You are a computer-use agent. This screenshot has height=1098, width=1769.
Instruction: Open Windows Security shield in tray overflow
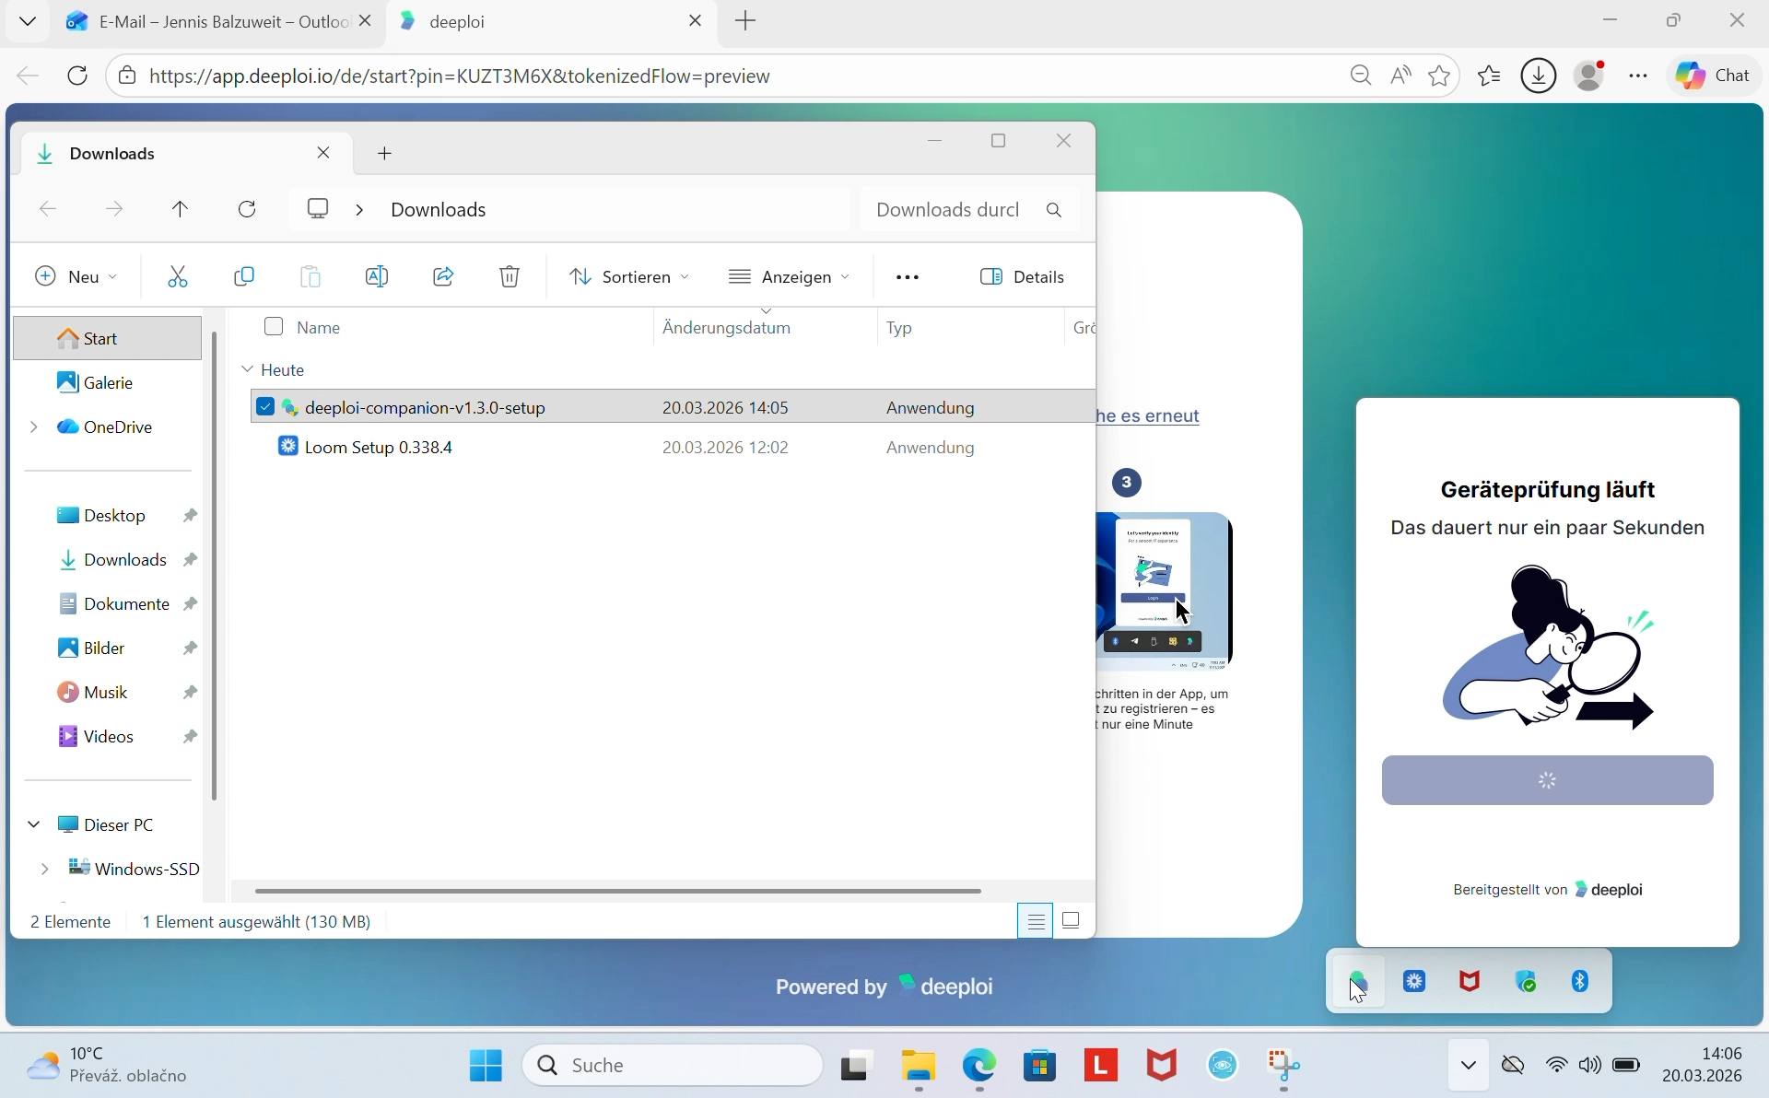pyautogui.click(x=1527, y=982)
